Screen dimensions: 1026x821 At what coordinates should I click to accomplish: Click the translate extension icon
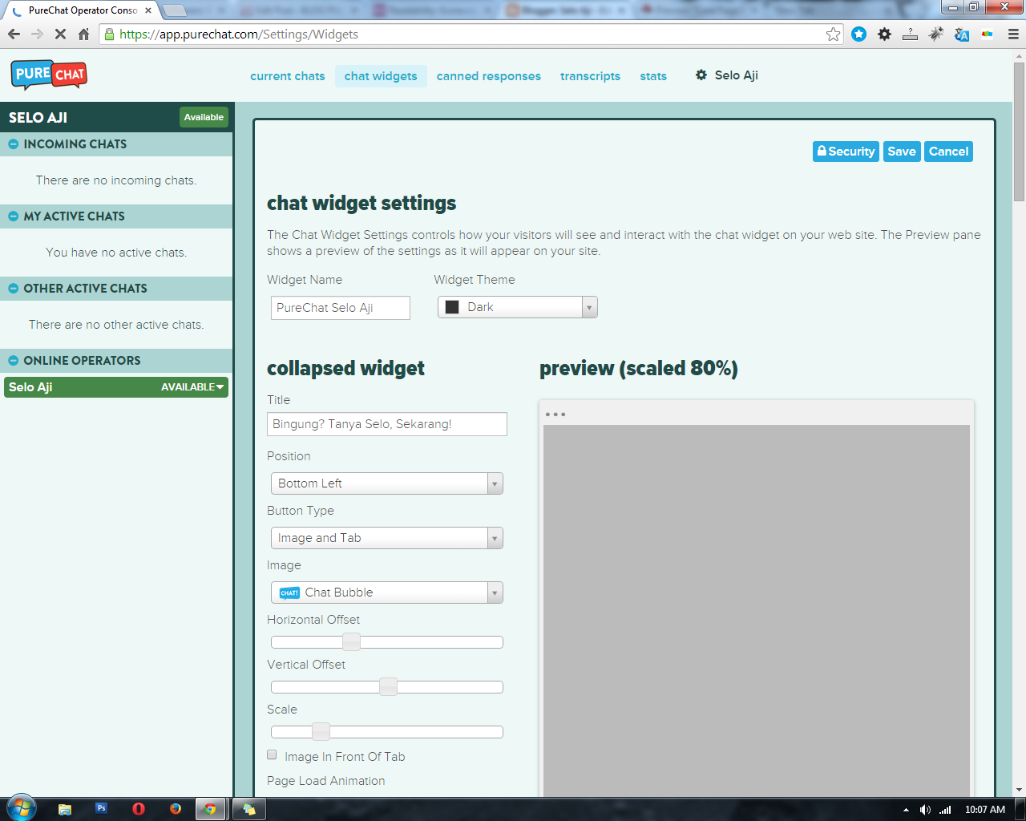tap(962, 34)
